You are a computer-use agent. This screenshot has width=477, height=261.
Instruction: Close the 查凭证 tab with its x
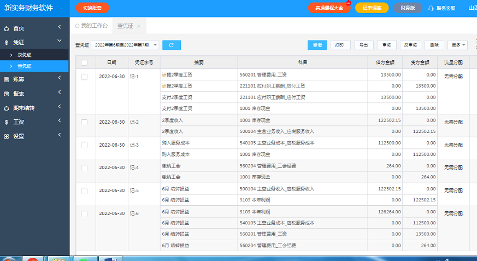coord(138,26)
